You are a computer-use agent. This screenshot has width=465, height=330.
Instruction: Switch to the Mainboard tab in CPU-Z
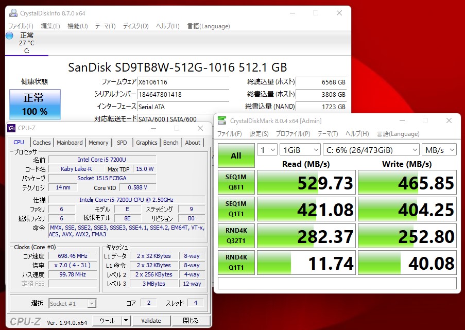pos(70,143)
